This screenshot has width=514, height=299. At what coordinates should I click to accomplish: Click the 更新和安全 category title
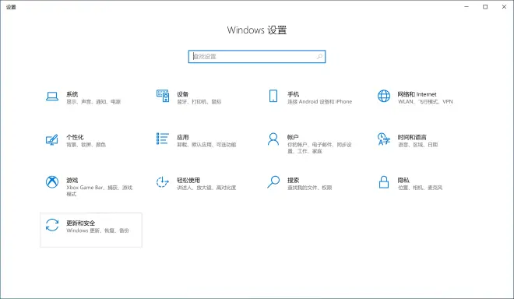pos(81,223)
